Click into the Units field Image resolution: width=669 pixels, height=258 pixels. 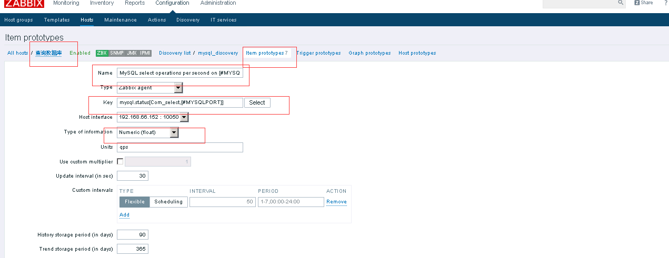[180, 147]
